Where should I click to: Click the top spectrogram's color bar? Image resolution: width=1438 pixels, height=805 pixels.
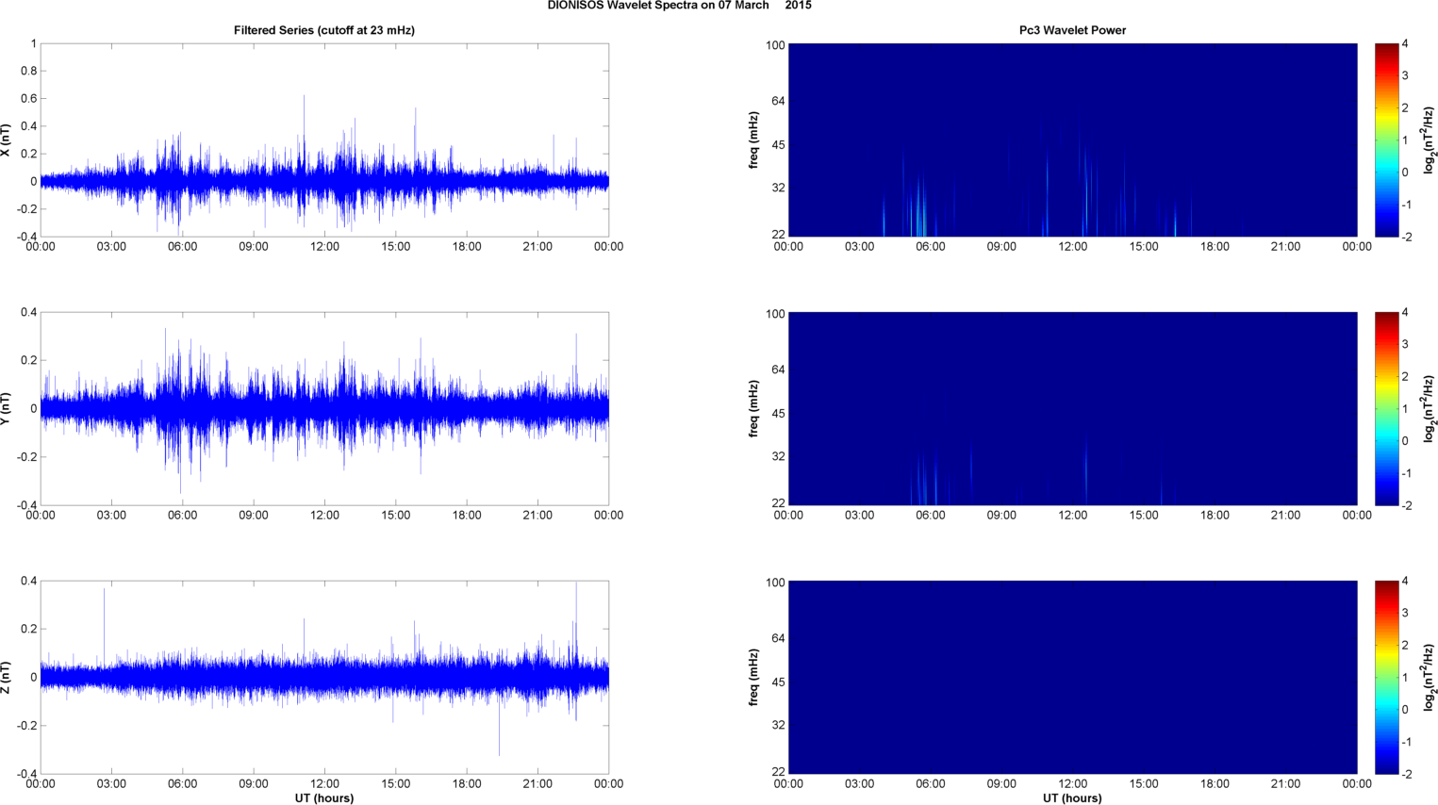[x=1386, y=140]
